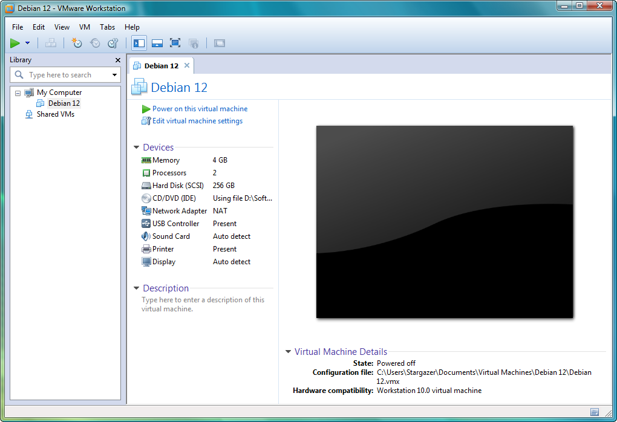Open the power options dropdown arrow
The height and width of the screenshot is (422, 617).
pos(27,43)
